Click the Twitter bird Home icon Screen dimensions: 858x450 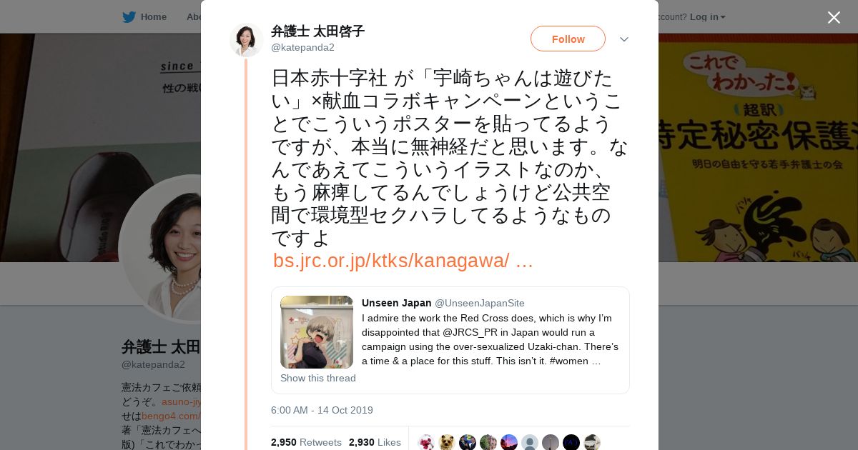click(129, 16)
